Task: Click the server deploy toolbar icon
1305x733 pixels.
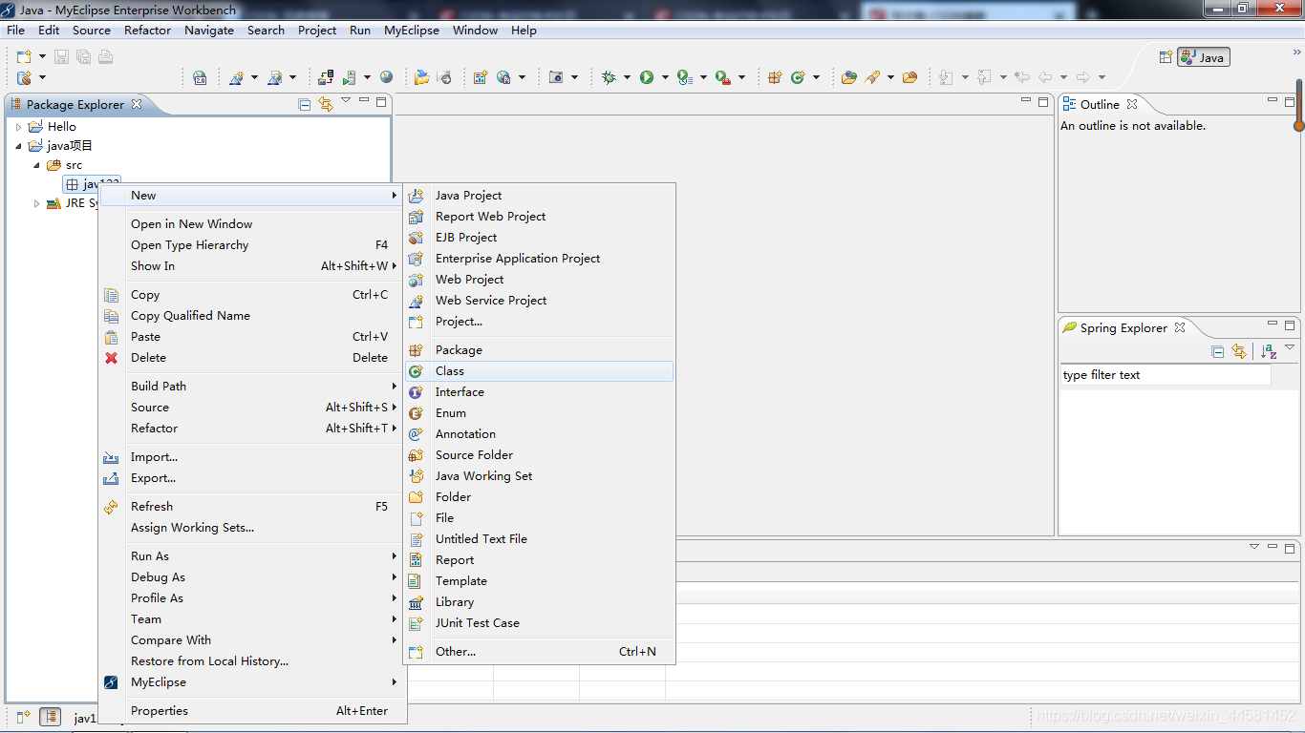Action: tap(327, 77)
